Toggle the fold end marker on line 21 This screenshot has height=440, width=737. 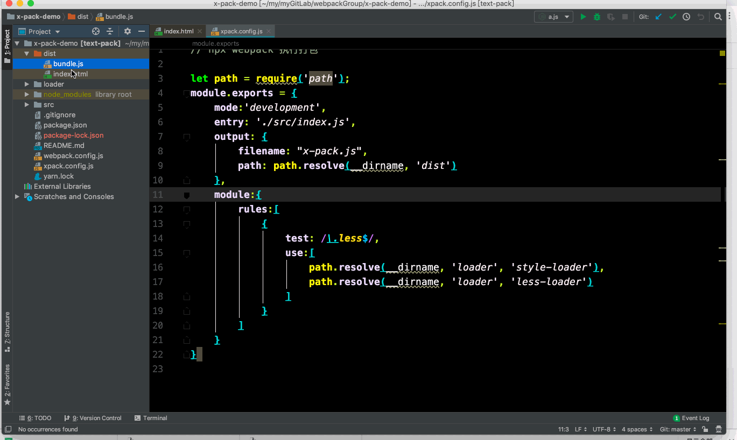(187, 339)
